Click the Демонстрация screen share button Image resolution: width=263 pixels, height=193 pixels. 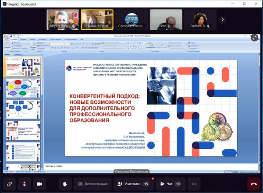pyautogui.click(x=92, y=184)
